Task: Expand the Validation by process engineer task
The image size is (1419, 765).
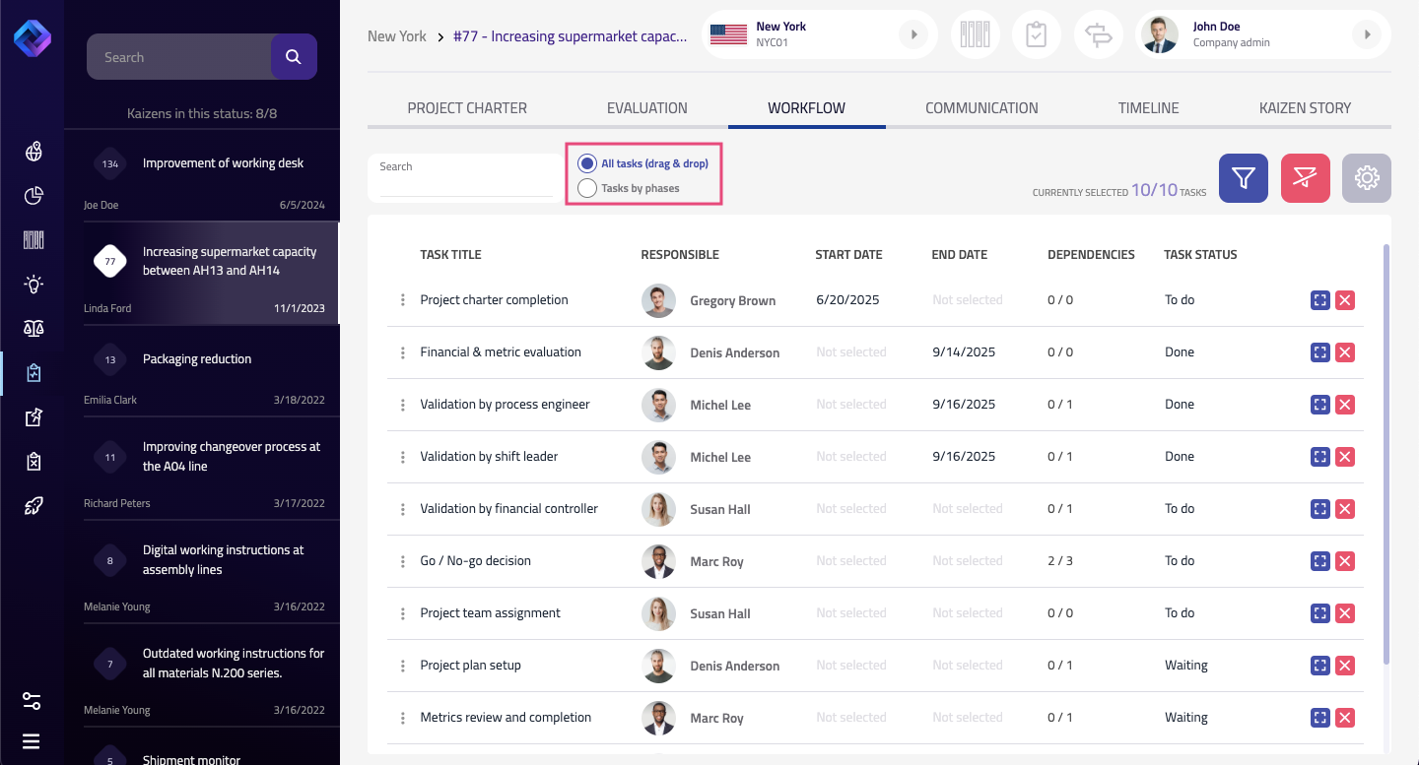Action: point(1320,405)
